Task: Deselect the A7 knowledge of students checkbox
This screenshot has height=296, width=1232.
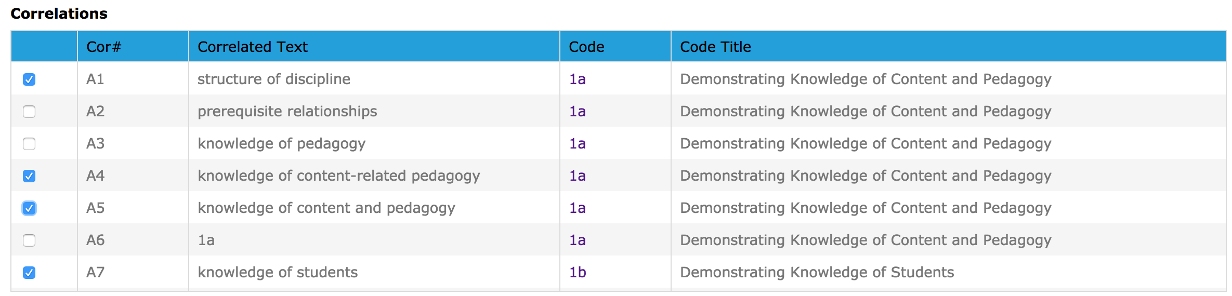Action: pos(29,273)
